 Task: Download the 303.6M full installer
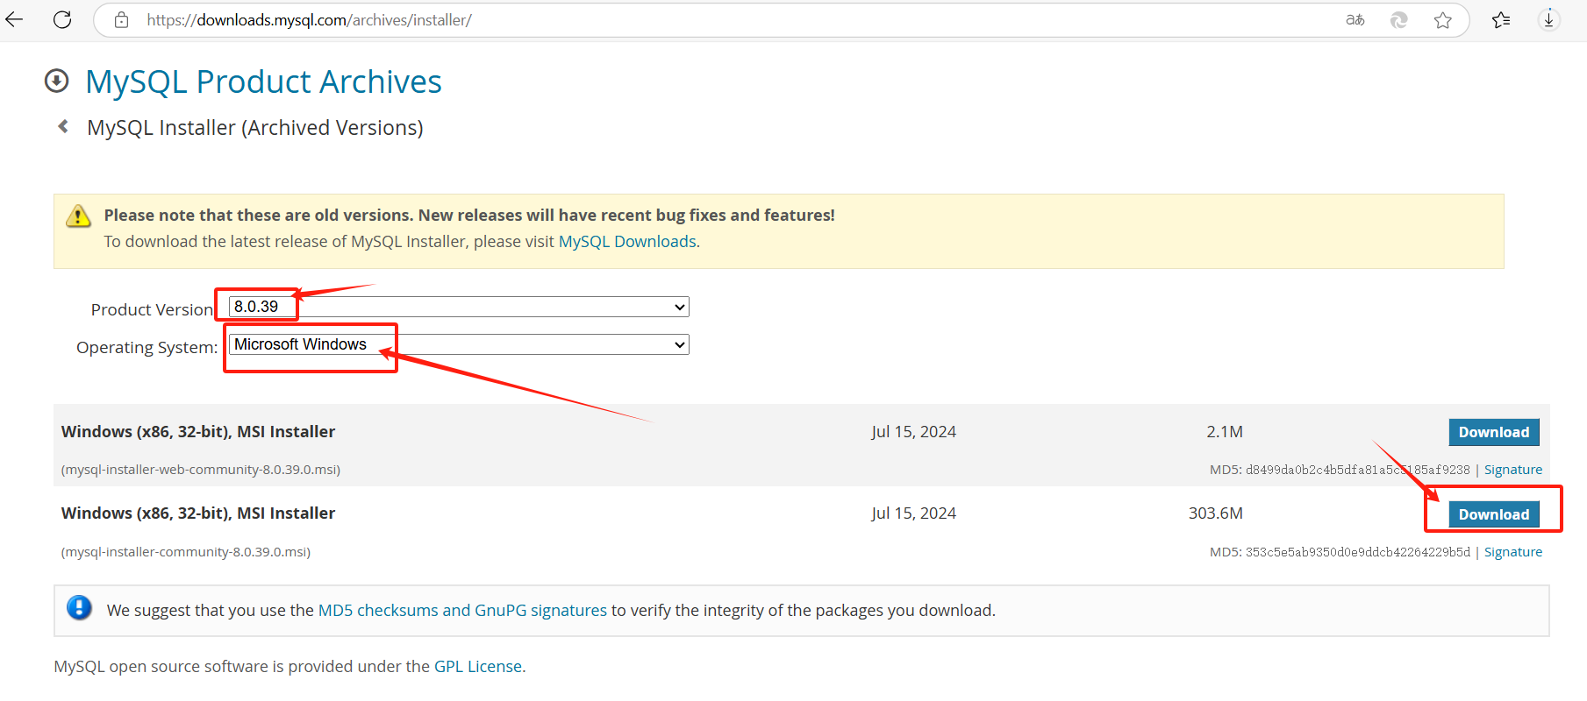1494,514
